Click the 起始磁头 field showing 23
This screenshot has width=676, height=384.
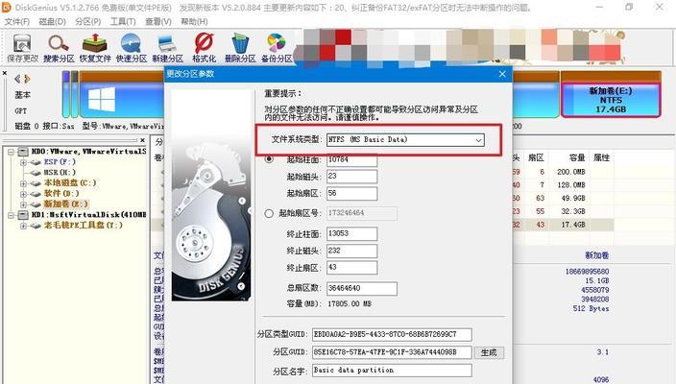tap(351, 177)
